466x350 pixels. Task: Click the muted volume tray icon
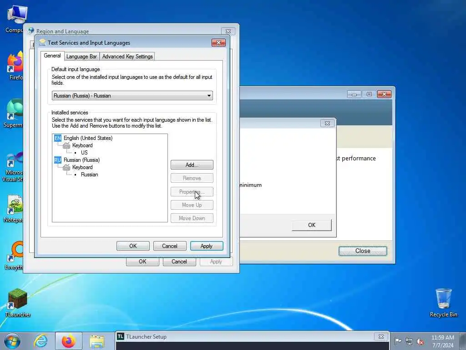(420, 341)
